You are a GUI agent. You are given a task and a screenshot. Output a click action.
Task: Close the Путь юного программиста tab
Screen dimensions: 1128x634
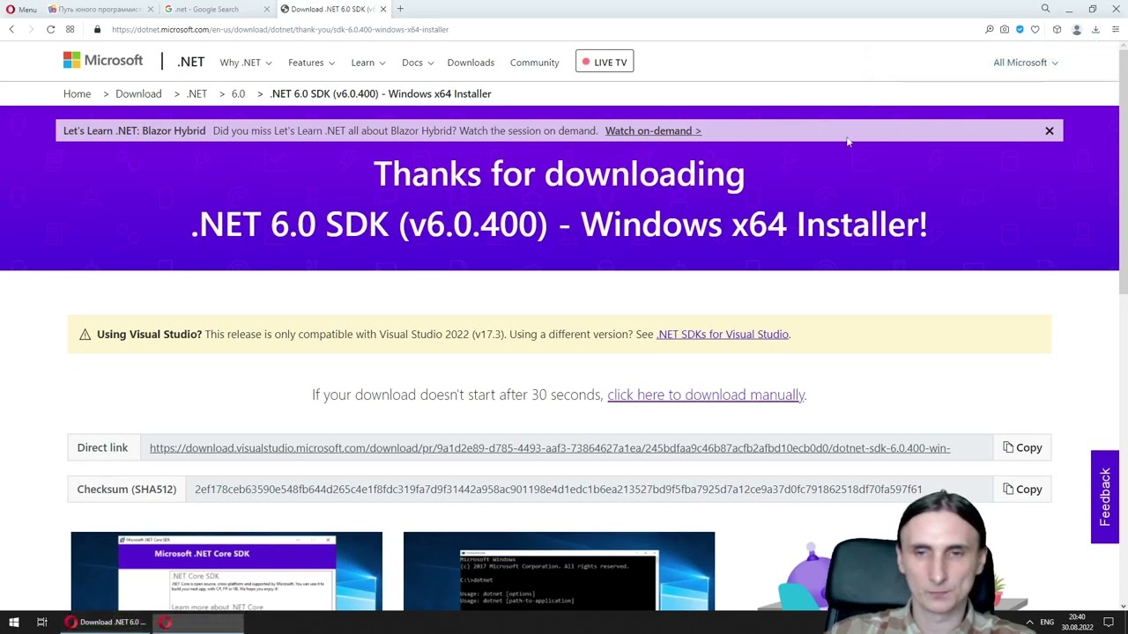[151, 9]
